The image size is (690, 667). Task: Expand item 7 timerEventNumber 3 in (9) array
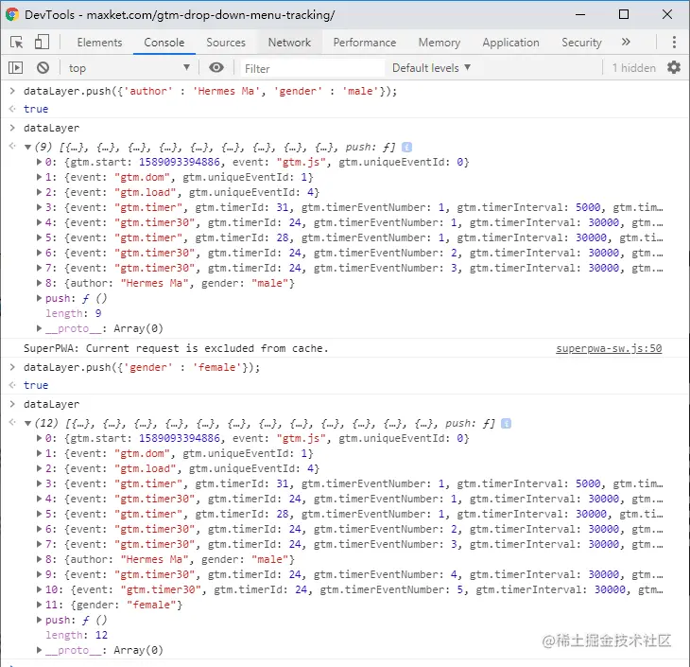(39, 268)
